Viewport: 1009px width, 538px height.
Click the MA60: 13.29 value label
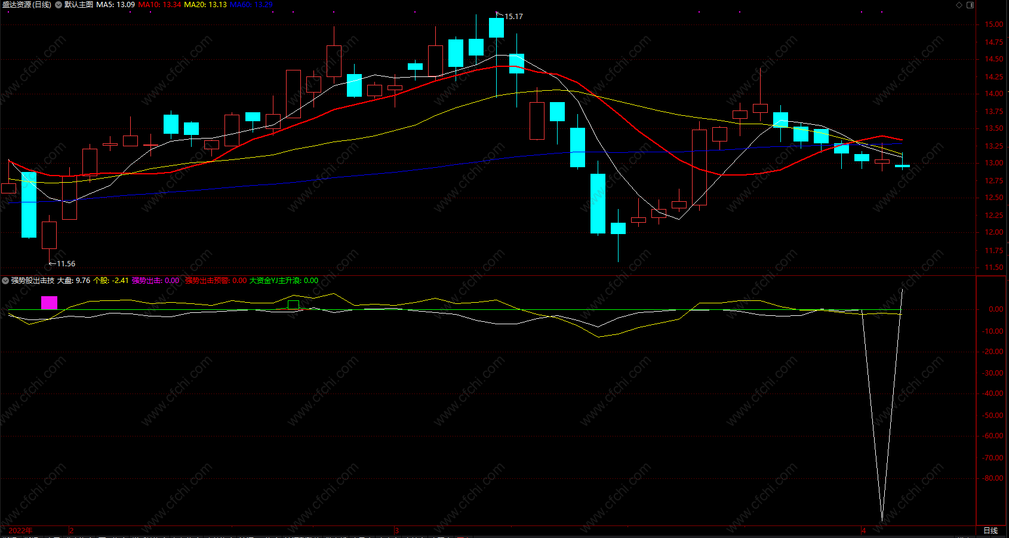pos(251,5)
